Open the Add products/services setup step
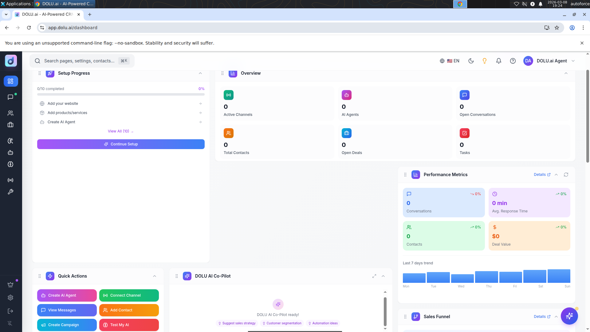590x332 pixels. pyautogui.click(x=121, y=113)
